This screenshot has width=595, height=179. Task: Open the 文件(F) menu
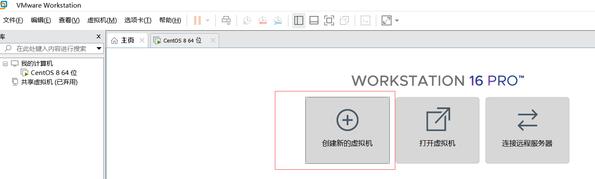tap(13, 20)
